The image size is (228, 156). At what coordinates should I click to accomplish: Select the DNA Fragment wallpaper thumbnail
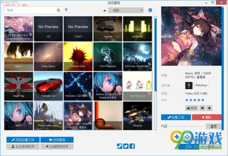[108, 57]
